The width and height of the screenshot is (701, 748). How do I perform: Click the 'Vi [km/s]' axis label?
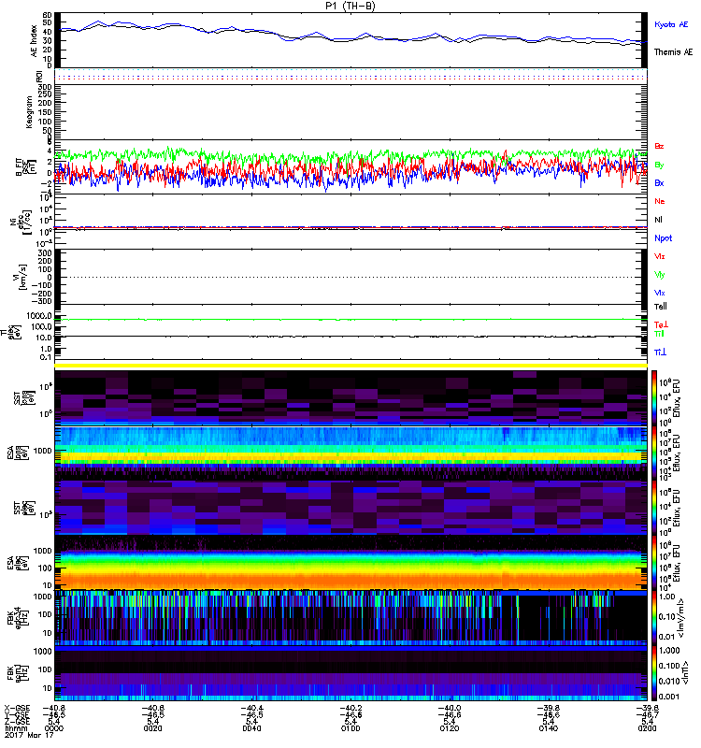point(21,277)
